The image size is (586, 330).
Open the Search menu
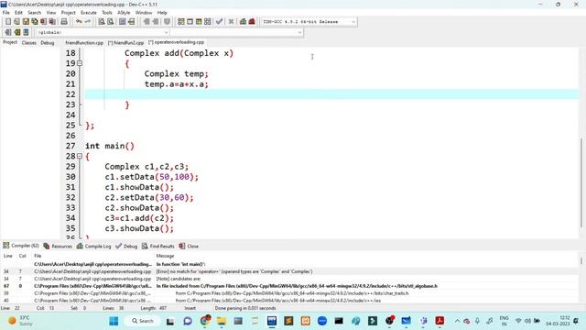[x=35, y=12]
